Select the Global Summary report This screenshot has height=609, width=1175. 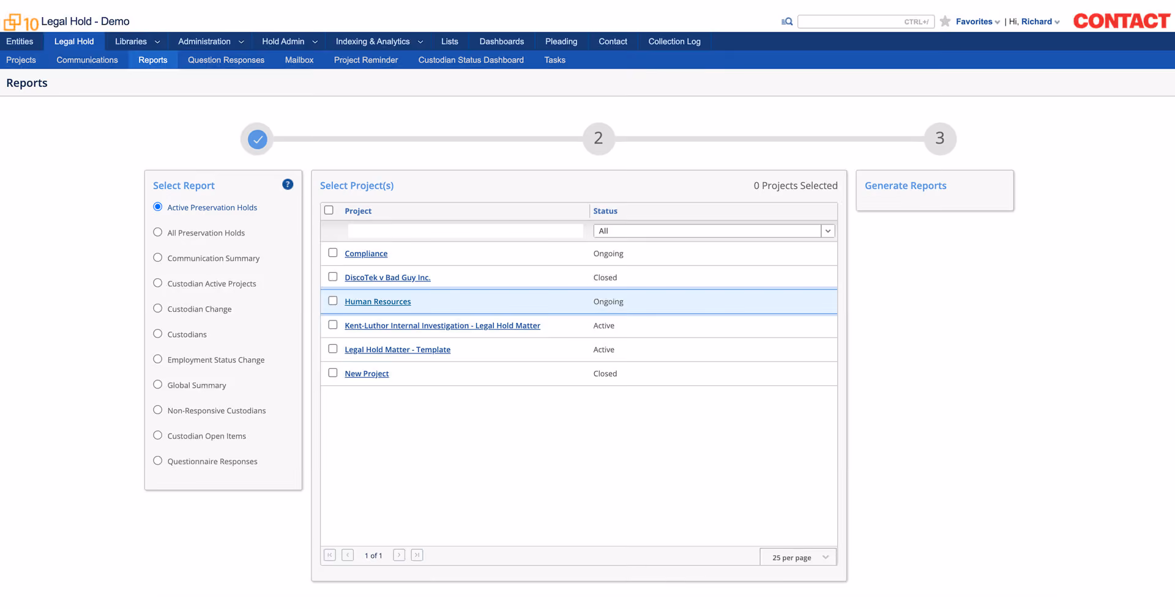coord(158,385)
